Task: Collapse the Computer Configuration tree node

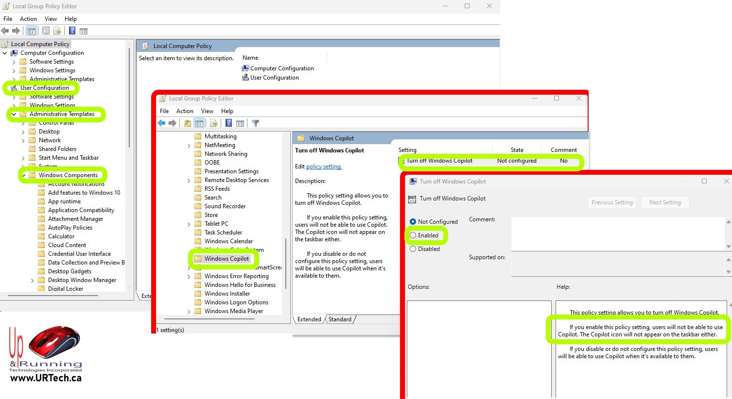Action: pos(5,53)
